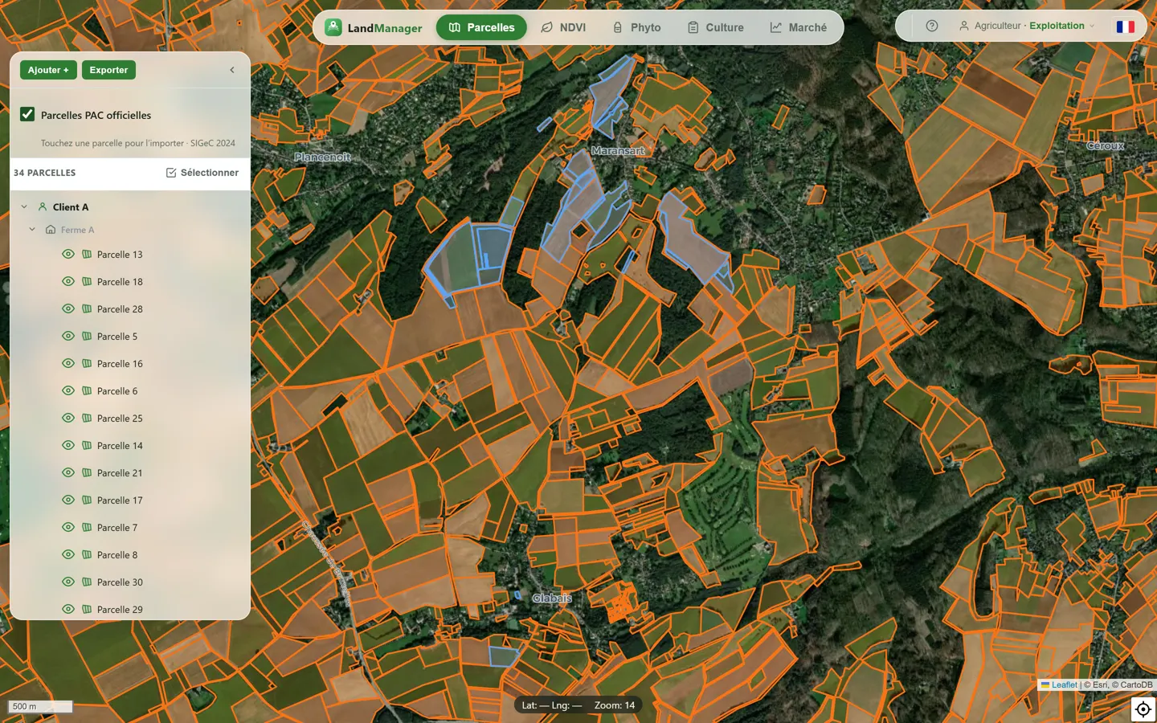Click the Plancenoit place label on map
Image resolution: width=1157 pixels, height=723 pixels.
tap(322, 157)
